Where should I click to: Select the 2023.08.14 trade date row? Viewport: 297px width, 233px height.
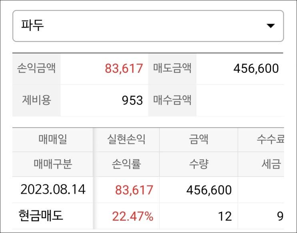point(53,189)
